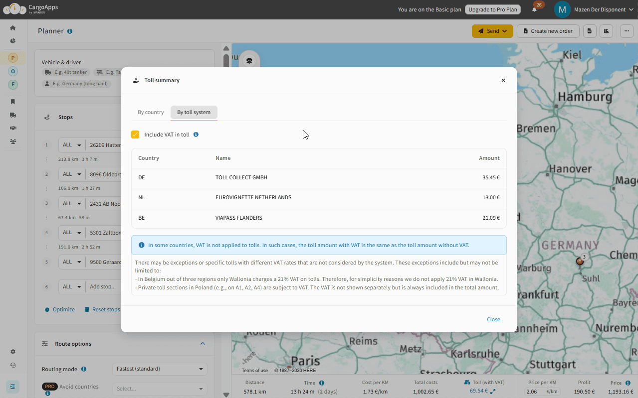Expand the toll details arrow icon
638x398 pixels.
click(x=493, y=392)
